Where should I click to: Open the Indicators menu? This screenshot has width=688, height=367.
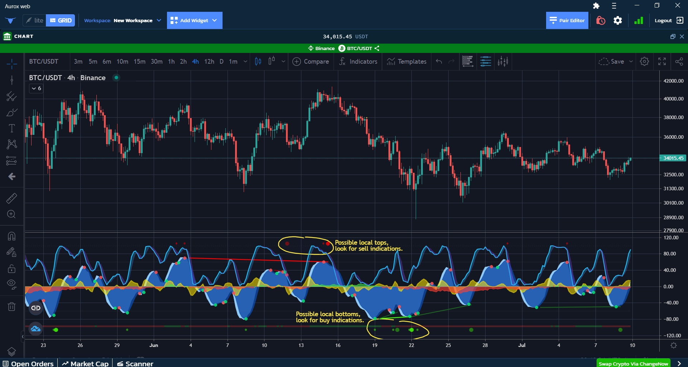(358, 62)
